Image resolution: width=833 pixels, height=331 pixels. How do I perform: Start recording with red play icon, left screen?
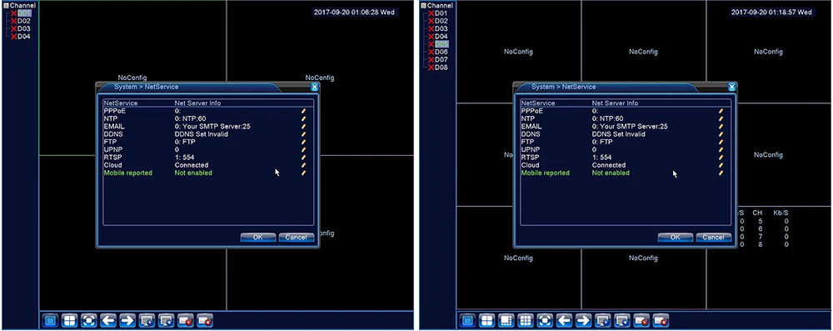click(186, 320)
